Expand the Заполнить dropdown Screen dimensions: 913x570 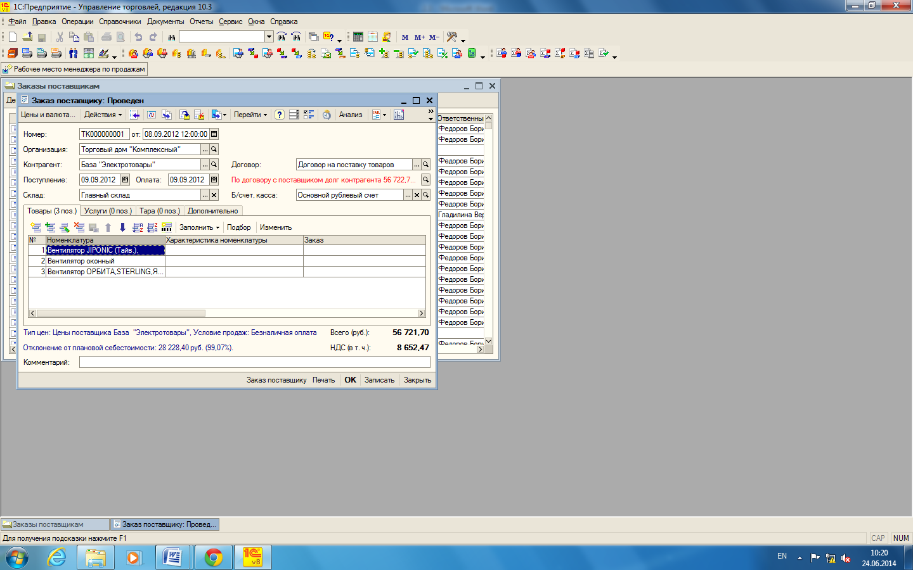(199, 227)
